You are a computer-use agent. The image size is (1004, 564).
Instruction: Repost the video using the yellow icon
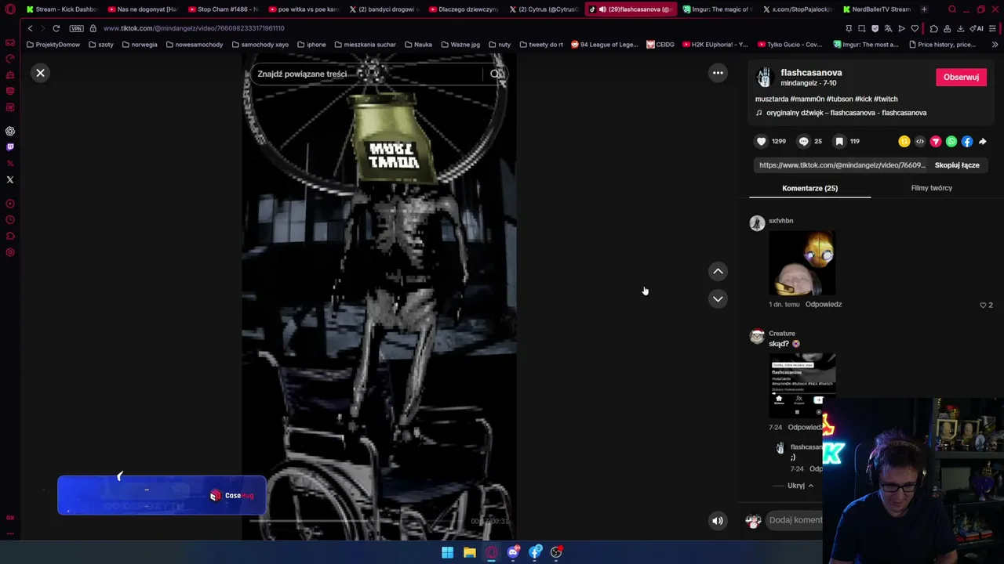pyautogui.click(x=904, y=142)
